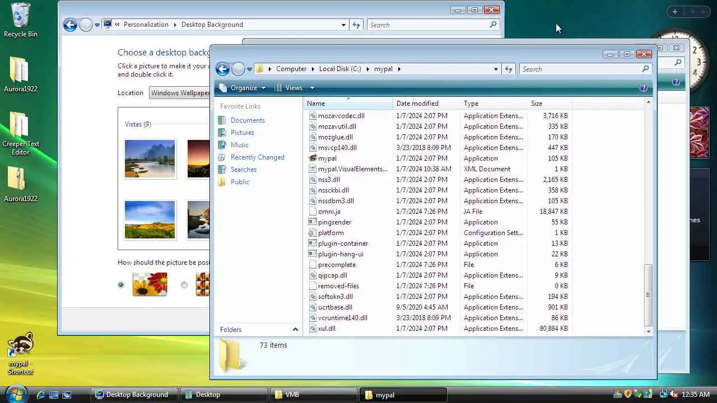
Task: Click the Back arrow in Desktop Background window
Action: point(70,25)
